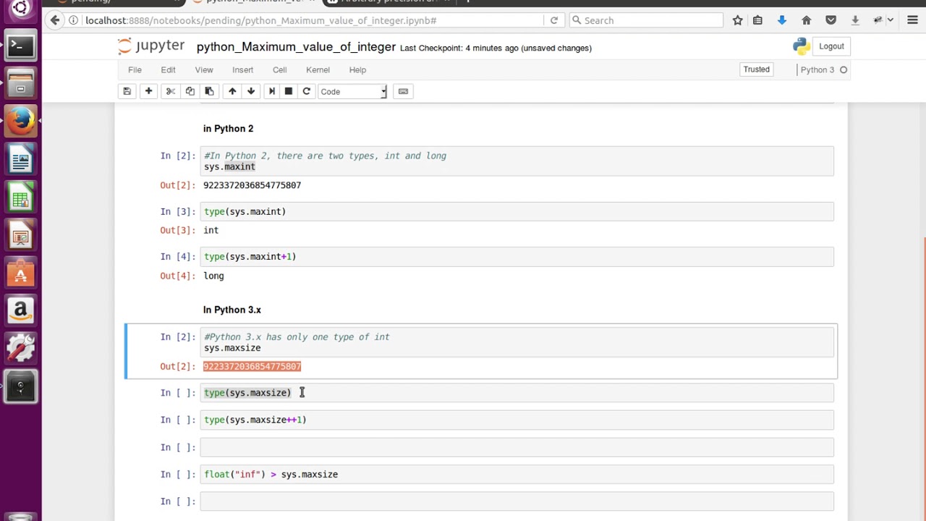Open Amazon from launcher
The width and height of the screenshot is (926, 521).
pos(20,312)
